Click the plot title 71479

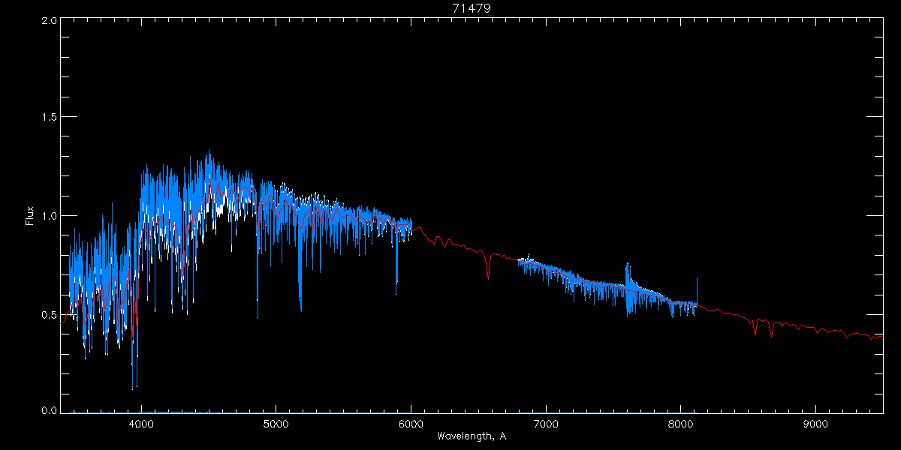[472, 8]
